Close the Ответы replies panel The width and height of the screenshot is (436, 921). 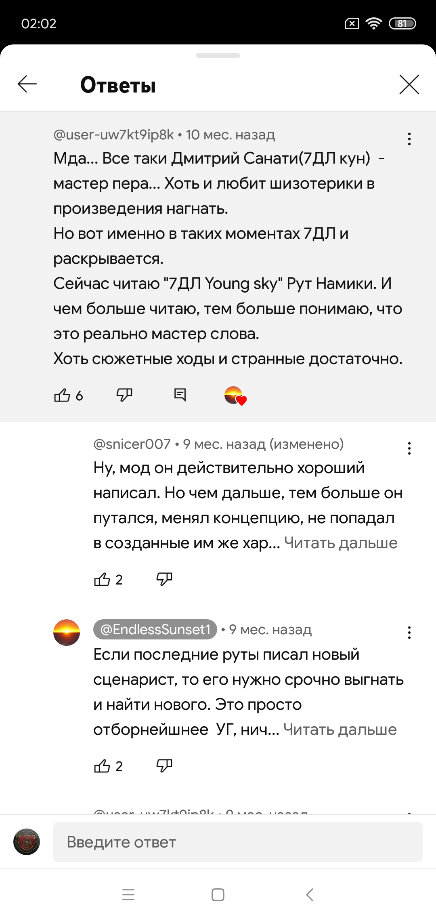[x=409, y=84]
